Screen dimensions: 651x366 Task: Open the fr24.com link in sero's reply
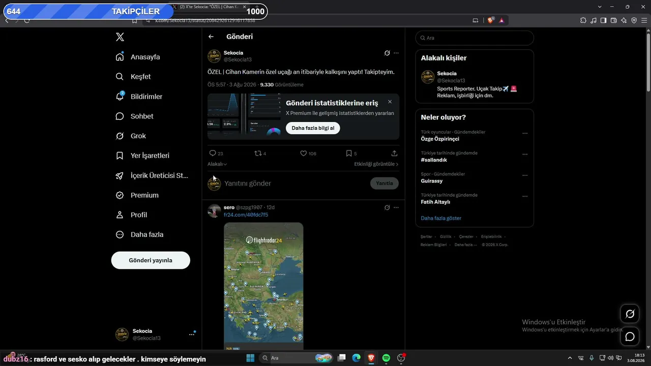click(246, 215)
